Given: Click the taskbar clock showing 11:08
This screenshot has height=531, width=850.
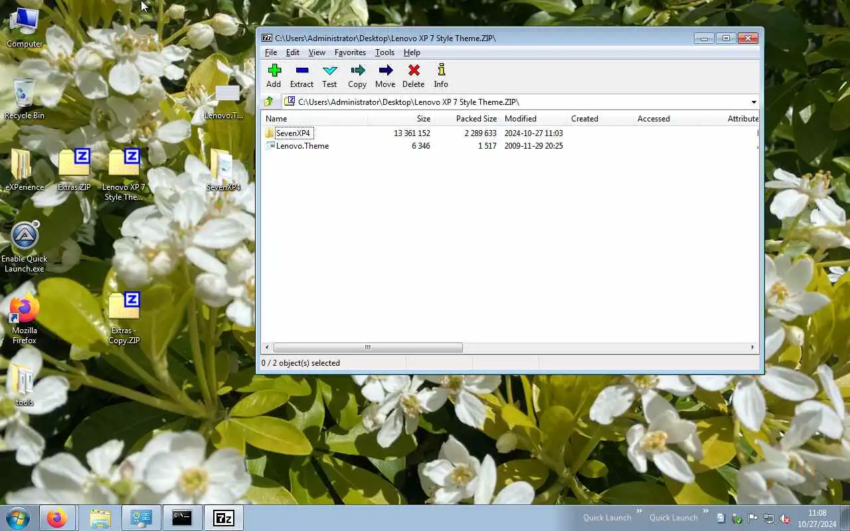Looking at the screenshot, I should click(817, 518).
